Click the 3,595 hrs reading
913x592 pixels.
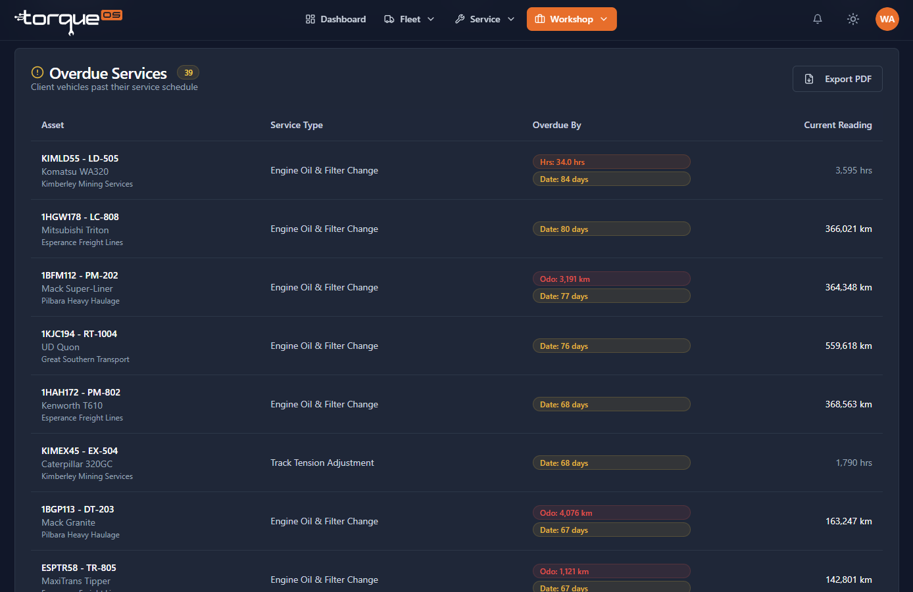854,170
